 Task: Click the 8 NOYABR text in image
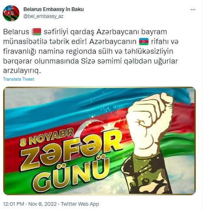coord(47,137)
